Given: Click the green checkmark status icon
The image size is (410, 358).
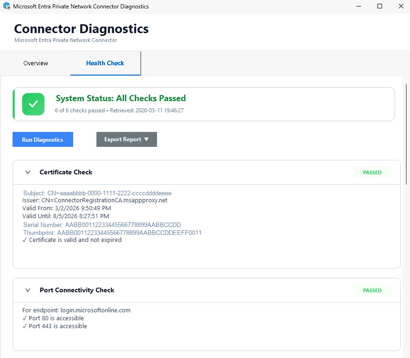Looking at the screenshot, I should point(33,104).
